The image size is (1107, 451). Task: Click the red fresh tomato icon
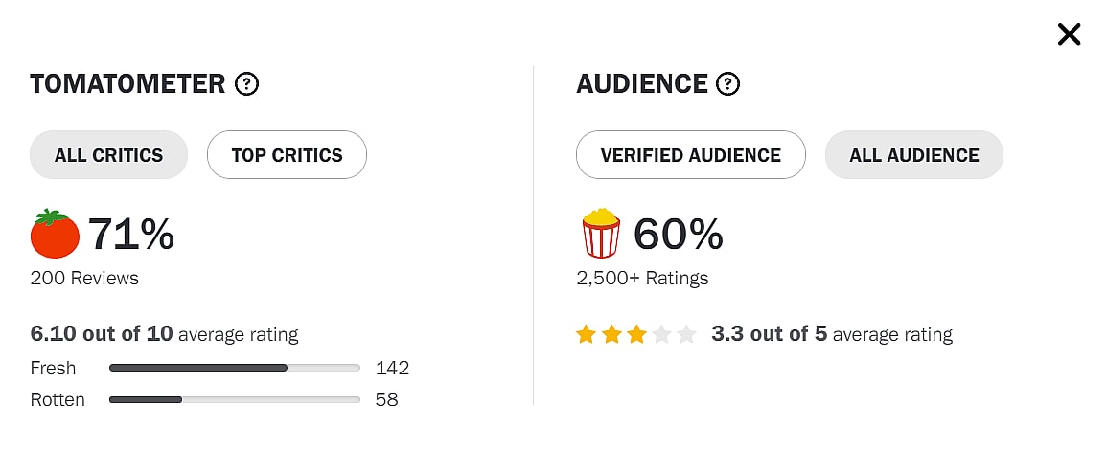coord(55,235)
